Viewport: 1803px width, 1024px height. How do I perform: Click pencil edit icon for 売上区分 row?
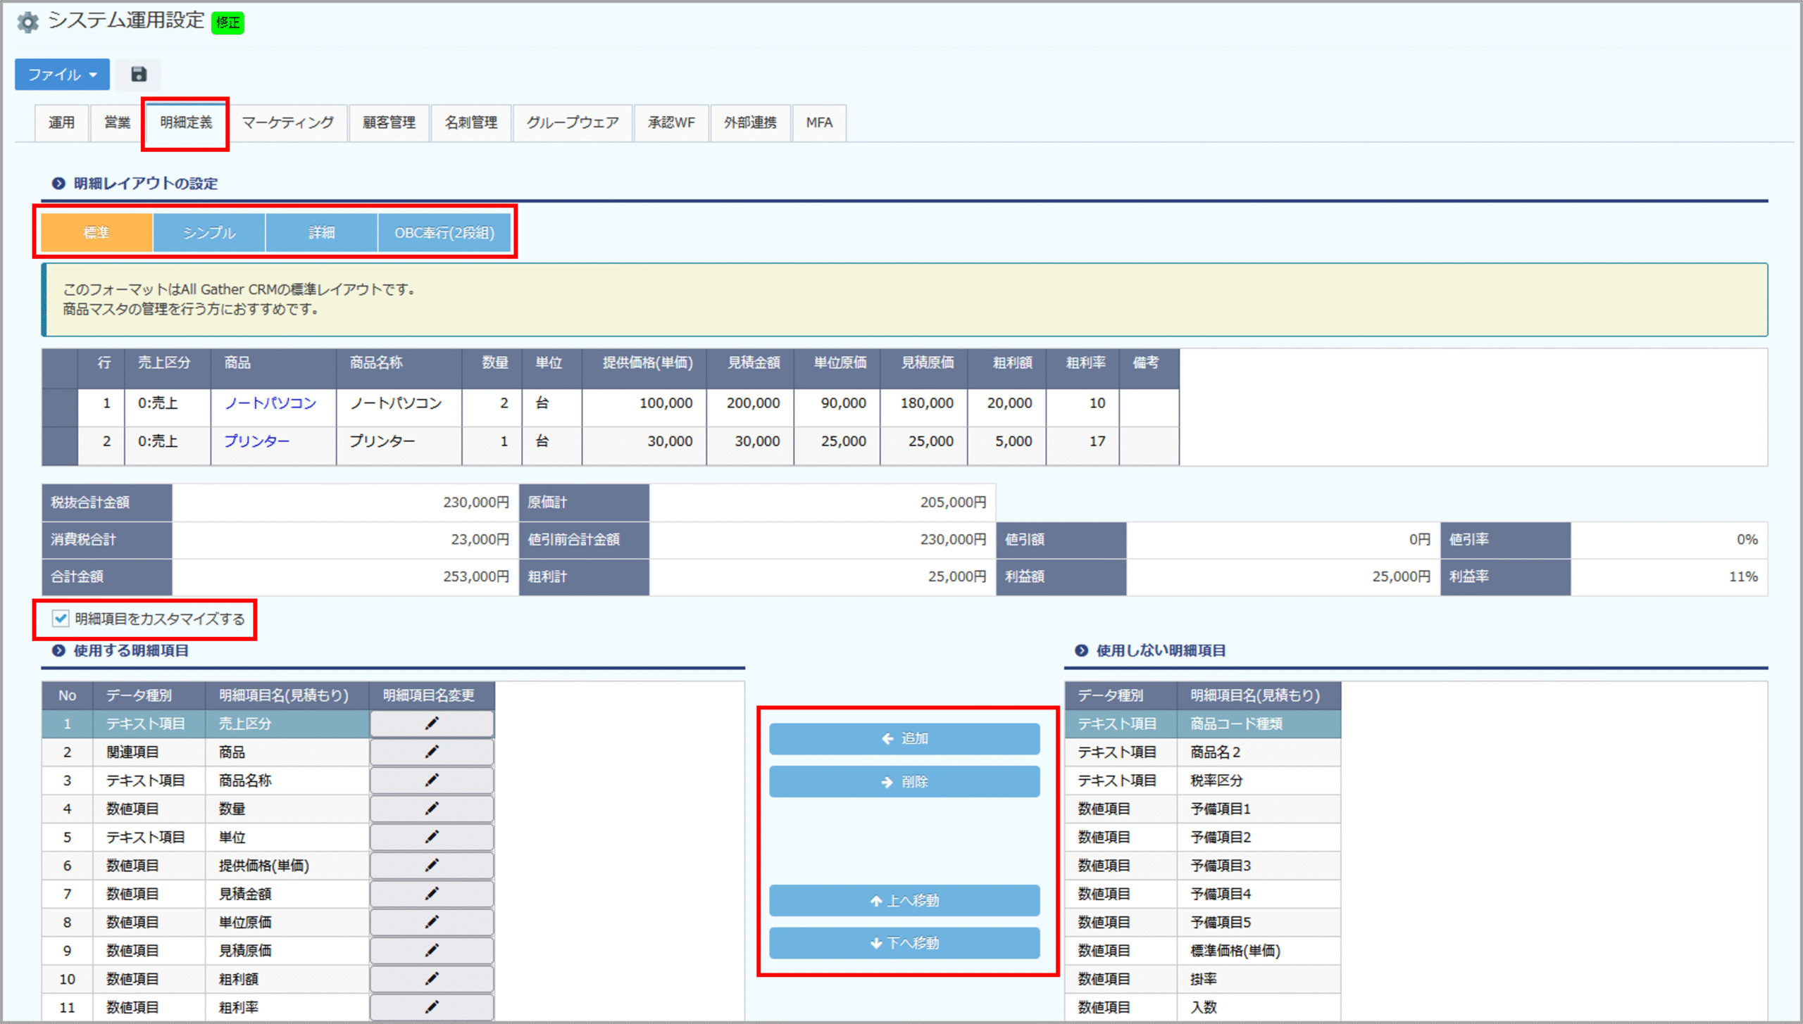(x=432, y=723)
